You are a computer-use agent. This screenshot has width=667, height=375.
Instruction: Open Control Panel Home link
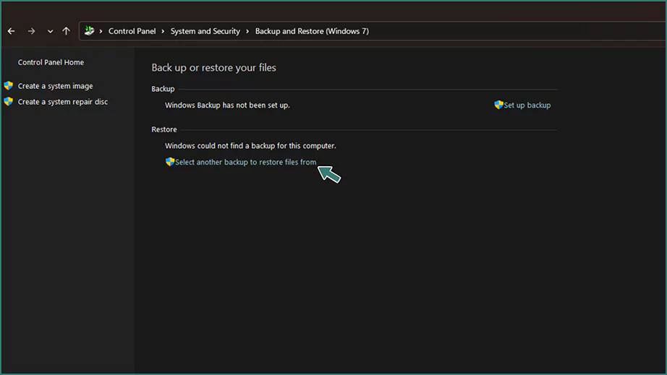[51, 62]
